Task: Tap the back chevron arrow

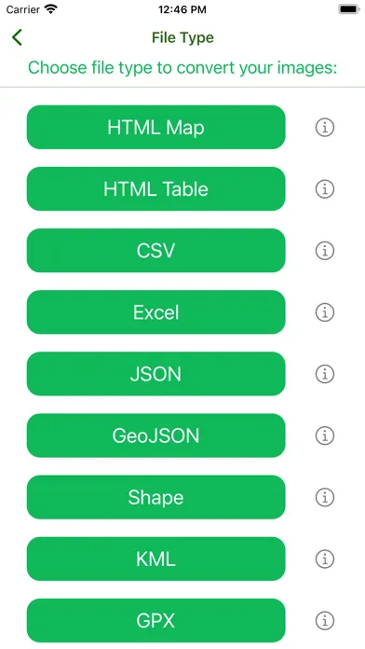Action: click(17, 37)
